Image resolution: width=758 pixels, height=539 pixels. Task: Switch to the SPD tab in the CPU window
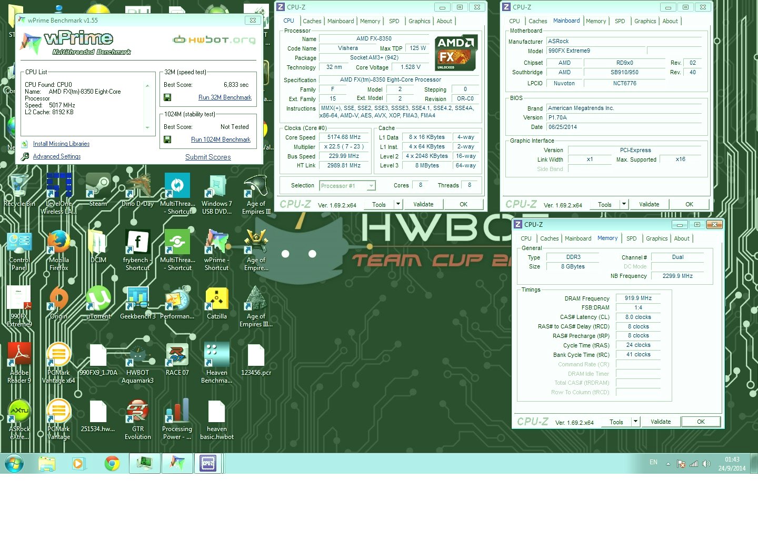click(x=394, y=21)
